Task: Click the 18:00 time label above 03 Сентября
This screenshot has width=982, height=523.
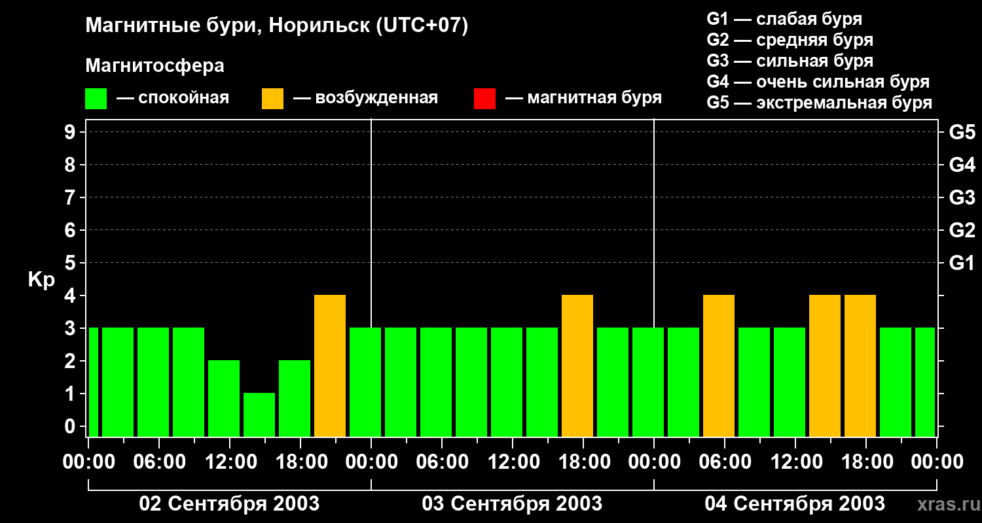Action: pyautogui.click(x=583, y=462)
